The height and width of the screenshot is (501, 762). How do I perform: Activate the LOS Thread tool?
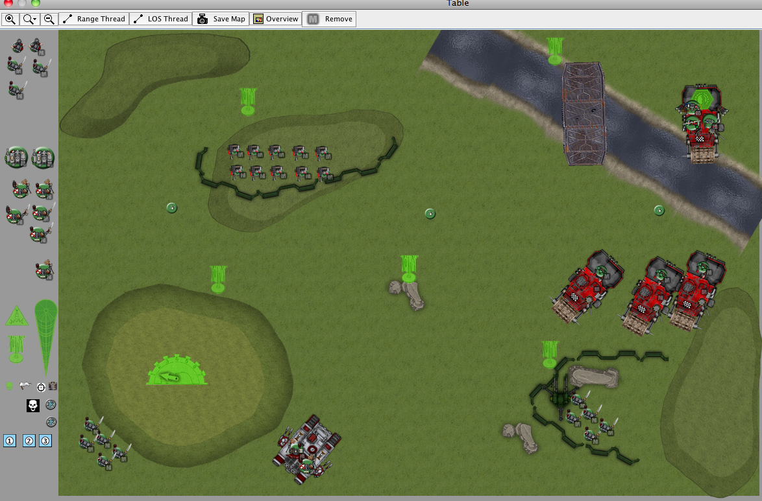[161, 19]
